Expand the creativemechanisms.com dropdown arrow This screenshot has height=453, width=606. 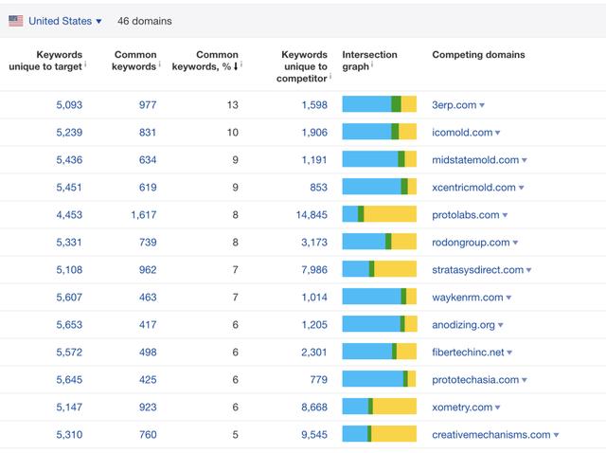pos(556,435)
